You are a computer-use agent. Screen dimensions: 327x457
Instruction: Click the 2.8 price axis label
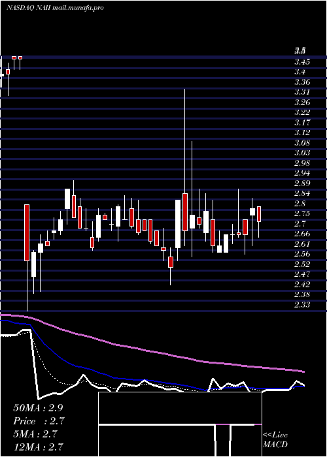(x=300, y=204)
